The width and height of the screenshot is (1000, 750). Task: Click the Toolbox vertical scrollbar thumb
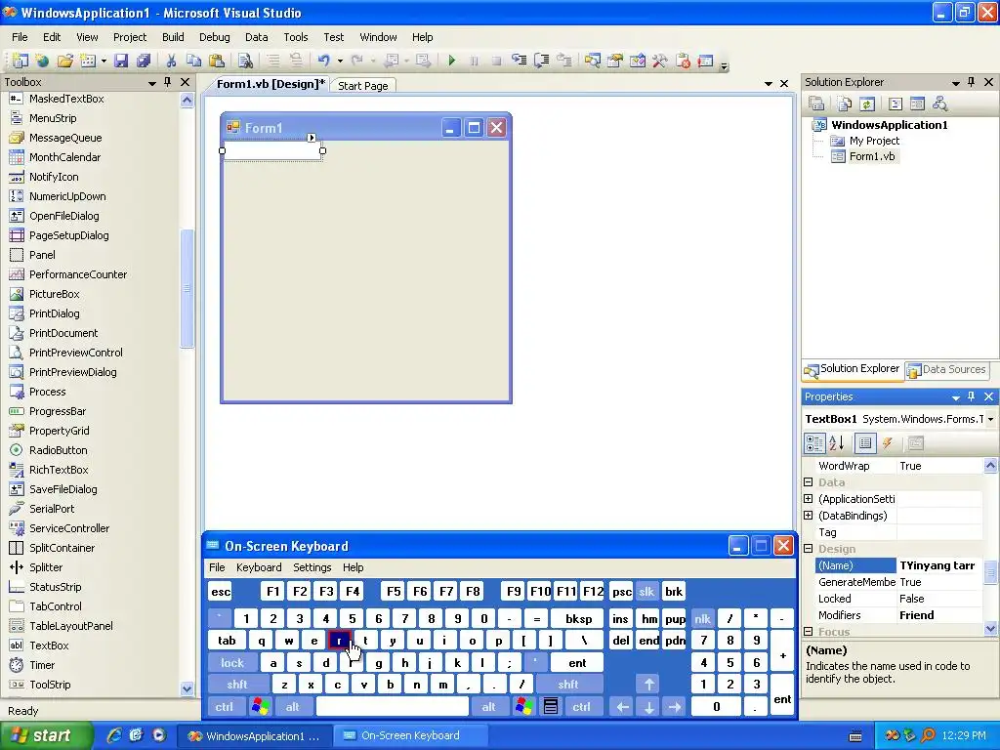tap(187, 288)
